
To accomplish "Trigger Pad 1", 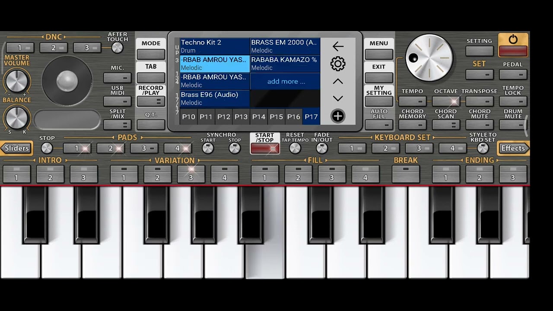I will pyautogui.click(x=77, y=148).
